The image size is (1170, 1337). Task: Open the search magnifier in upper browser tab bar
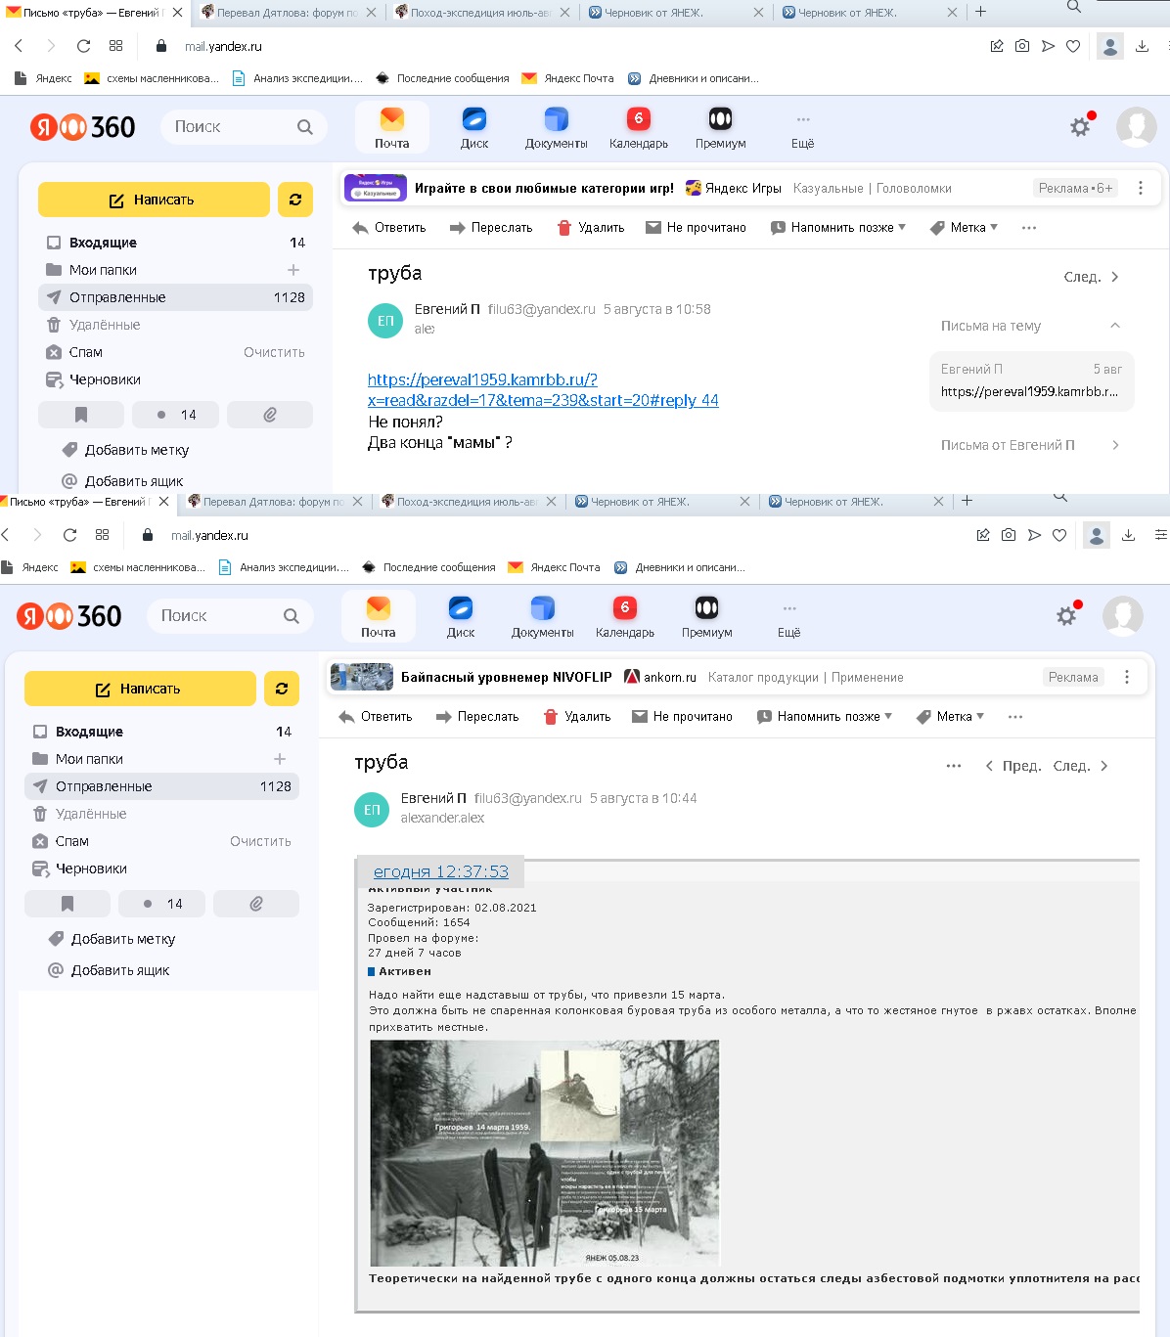[1073, 7]
